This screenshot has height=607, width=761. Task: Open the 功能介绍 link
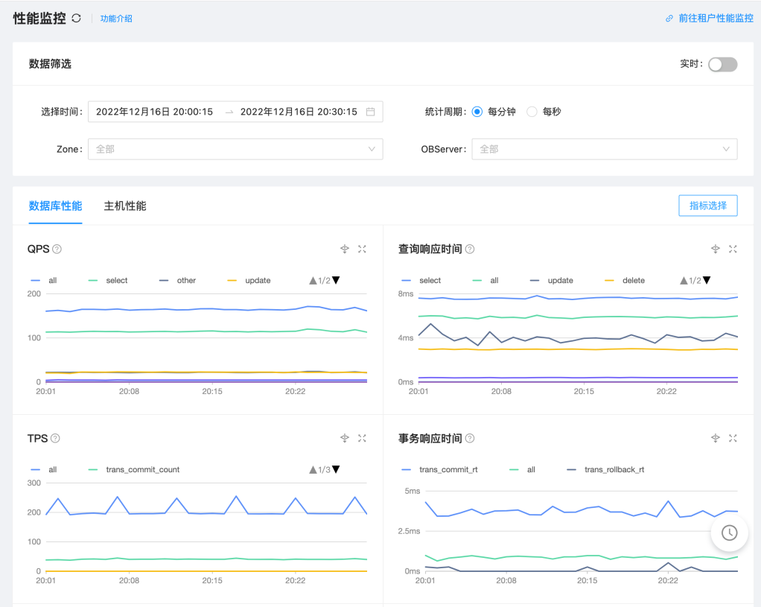point(116,19)
